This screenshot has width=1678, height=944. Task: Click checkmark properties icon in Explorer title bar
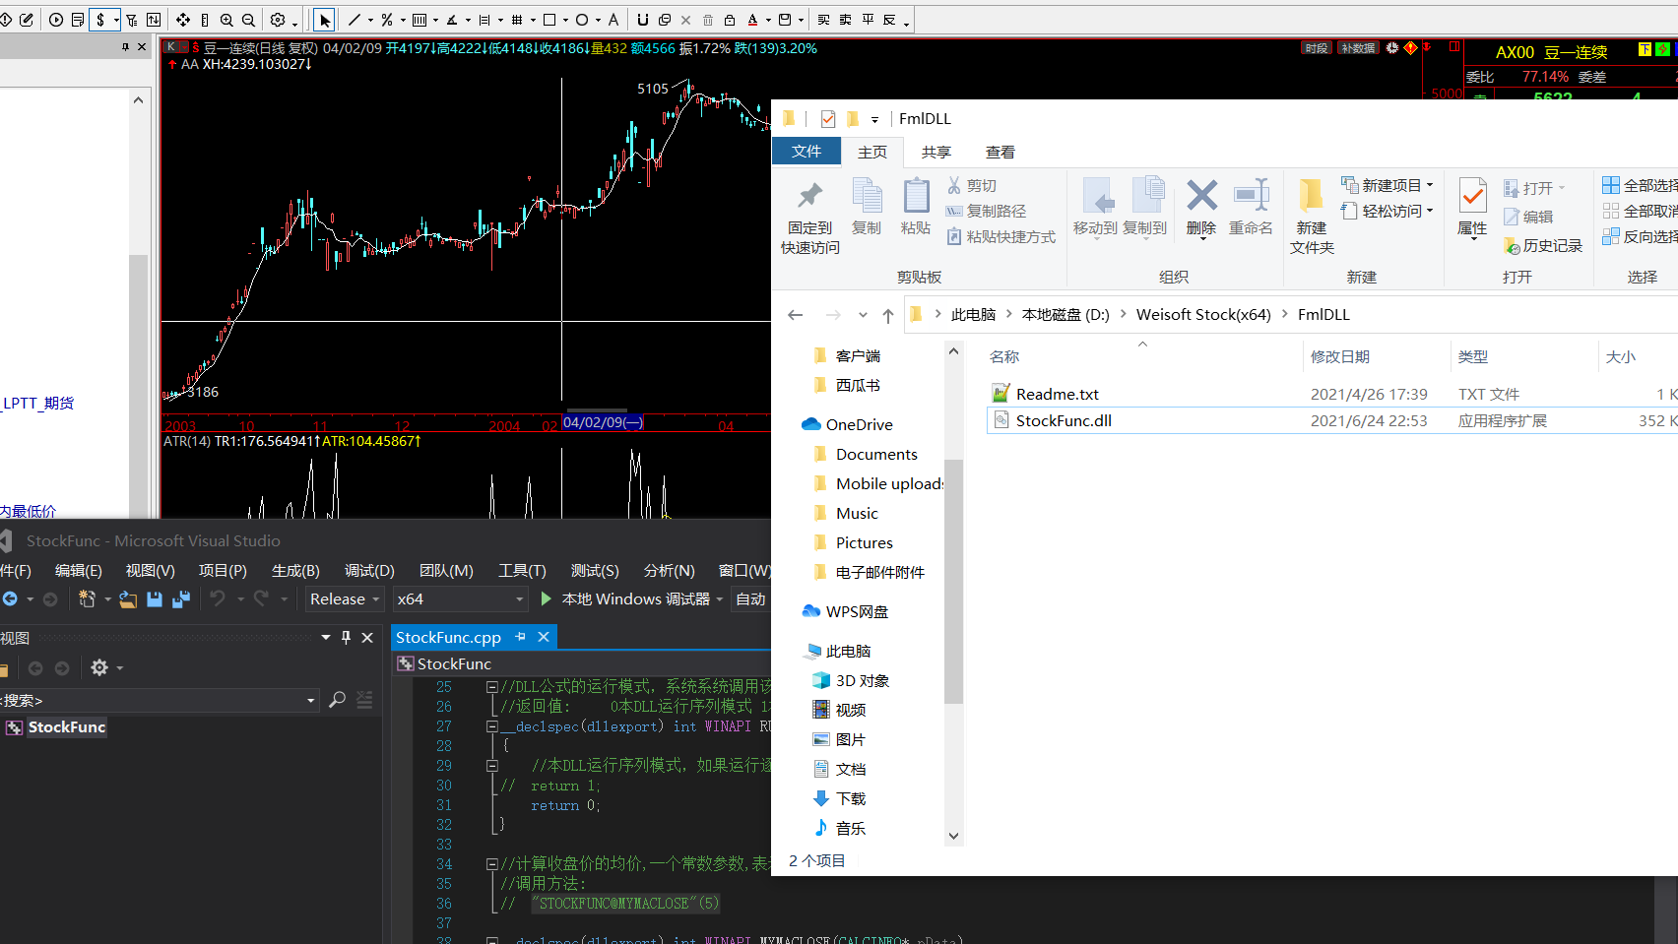coord(828,119)
